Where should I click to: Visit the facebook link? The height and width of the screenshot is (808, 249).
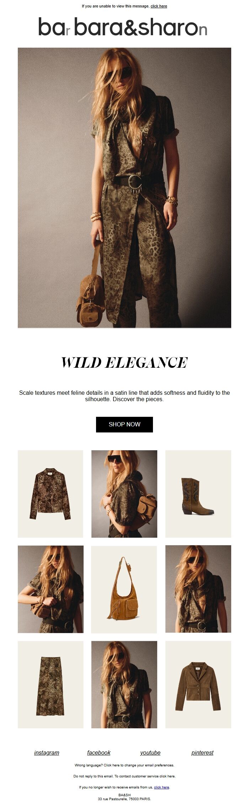pyautogui.click(x=99, y=753)
